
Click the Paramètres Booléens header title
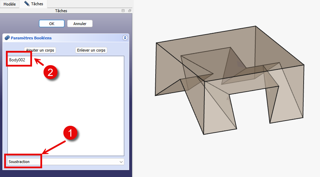pos(31,38)
